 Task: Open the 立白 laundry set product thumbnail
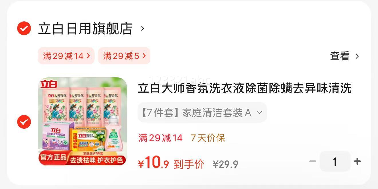[82, 122]
